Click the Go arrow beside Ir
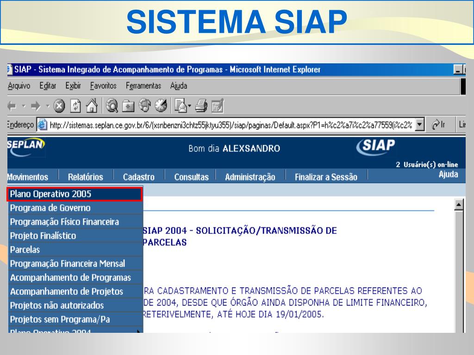The width and height of the screenshot is (474, 355). point(436,124)
